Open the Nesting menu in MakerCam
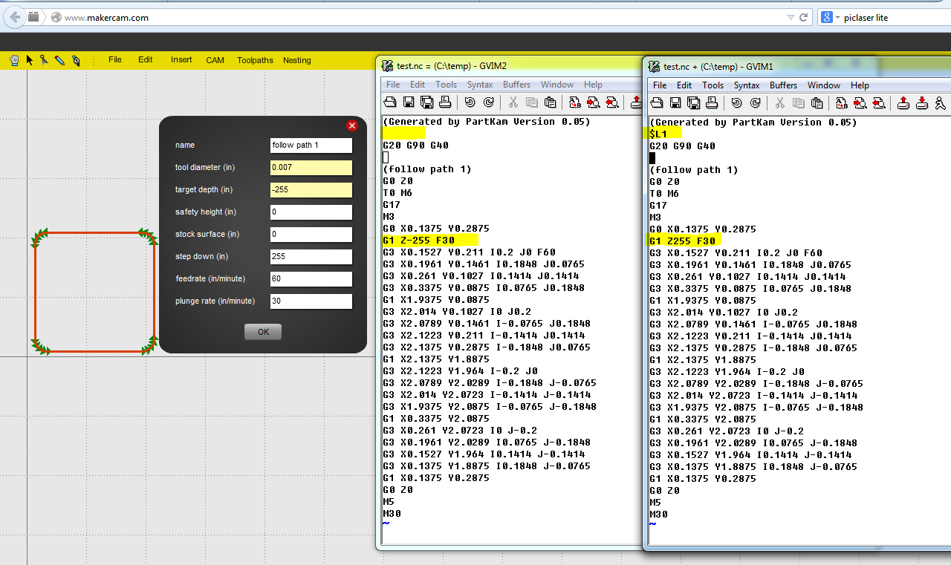 pos(297,60)
